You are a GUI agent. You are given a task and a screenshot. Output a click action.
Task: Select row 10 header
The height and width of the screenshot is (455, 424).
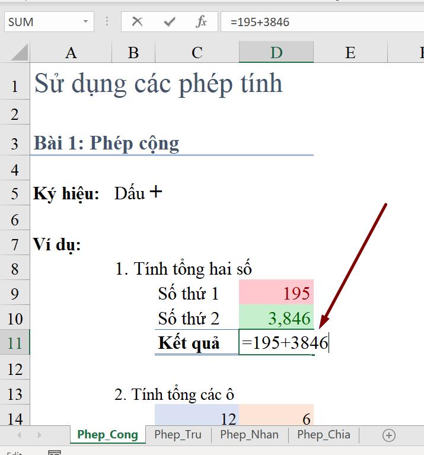15,317
